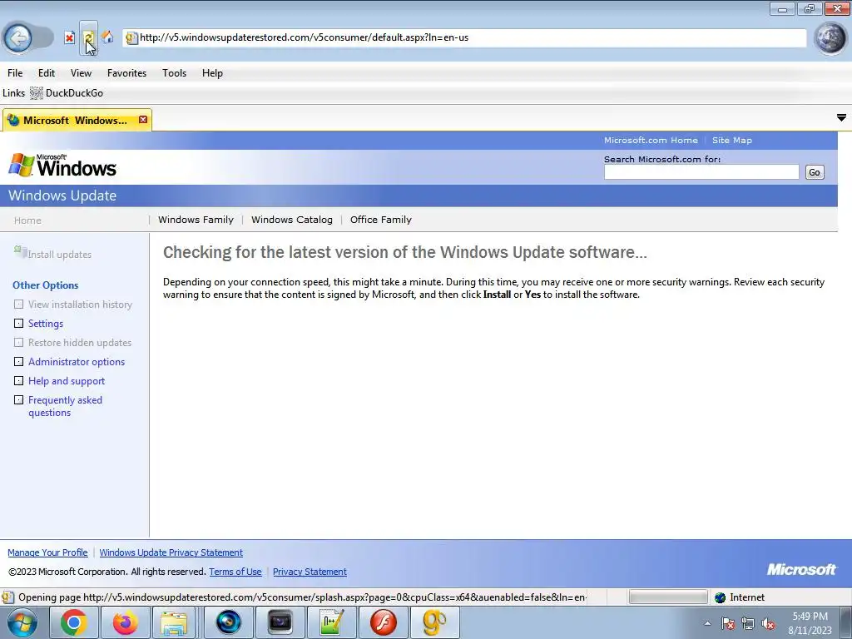Launch Firefox from taskbar
Image resolution: width=852 pixels, height=639 pixels.
125,622
